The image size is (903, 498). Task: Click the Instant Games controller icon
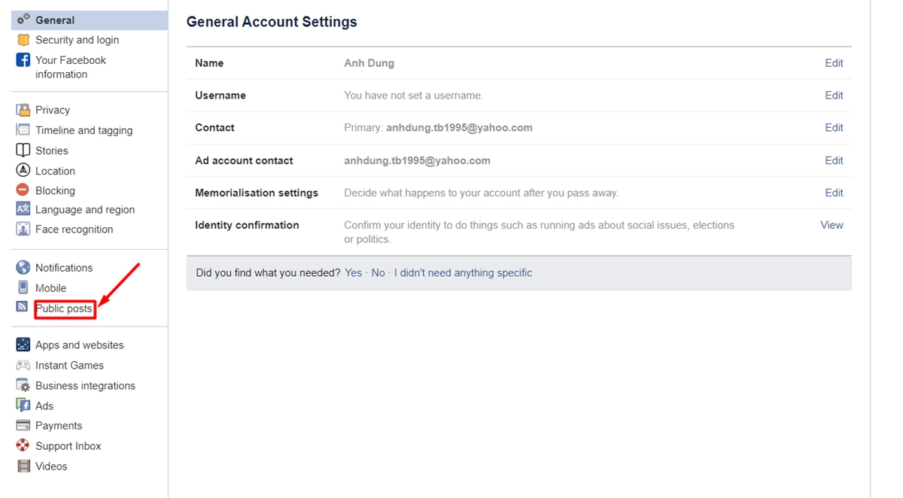pyautogui.click(x=23, y=366)
